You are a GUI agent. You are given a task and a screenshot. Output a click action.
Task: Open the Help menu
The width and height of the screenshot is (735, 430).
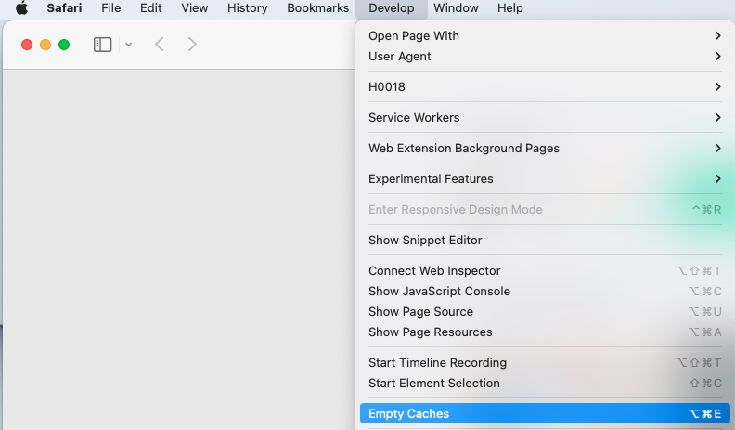[x=510, y=8]
